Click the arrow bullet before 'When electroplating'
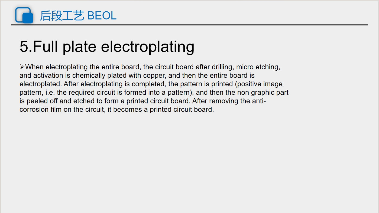This screenshot has height=213, width=379. [x=22, y=67]
